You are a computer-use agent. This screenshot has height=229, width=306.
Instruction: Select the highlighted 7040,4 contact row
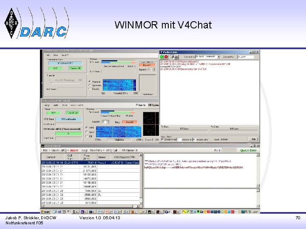tap(91, 162)
